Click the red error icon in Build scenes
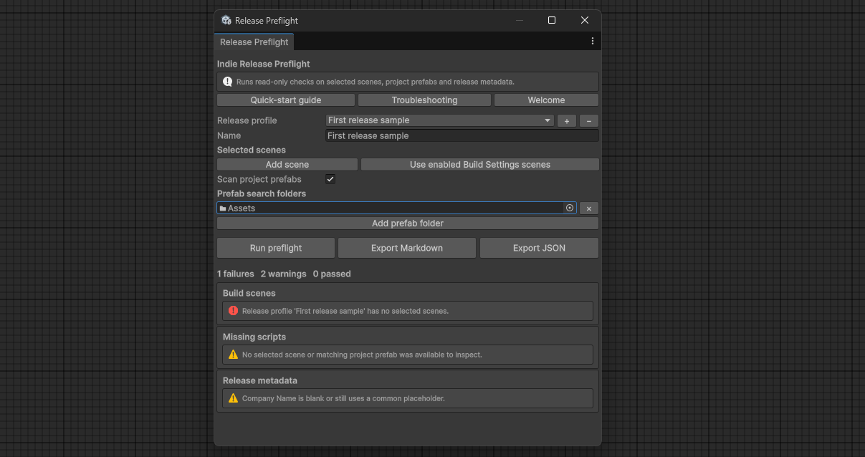 (233, 311)
